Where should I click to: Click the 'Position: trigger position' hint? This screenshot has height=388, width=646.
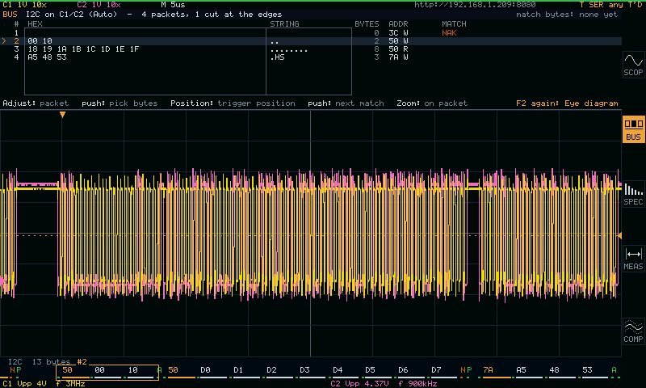tap(233, 103)
